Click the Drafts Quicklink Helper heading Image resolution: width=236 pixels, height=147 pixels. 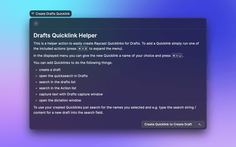[65, 35]
